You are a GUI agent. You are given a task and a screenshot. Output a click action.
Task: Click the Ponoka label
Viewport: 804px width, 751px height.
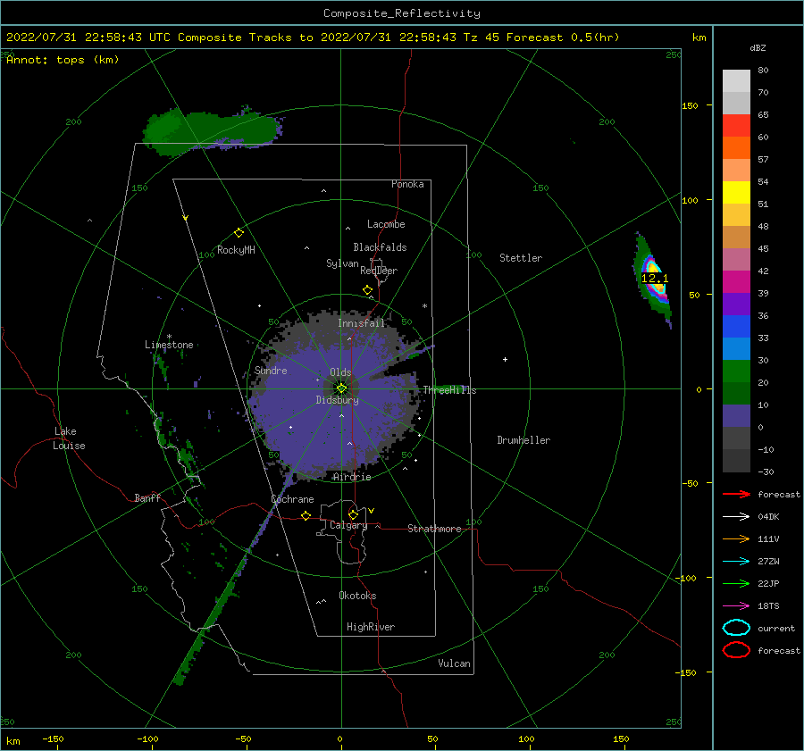pos(407,184)
